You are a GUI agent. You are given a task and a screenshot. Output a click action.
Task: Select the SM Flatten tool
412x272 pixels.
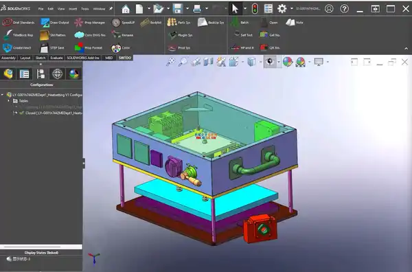tap(53, 35)
